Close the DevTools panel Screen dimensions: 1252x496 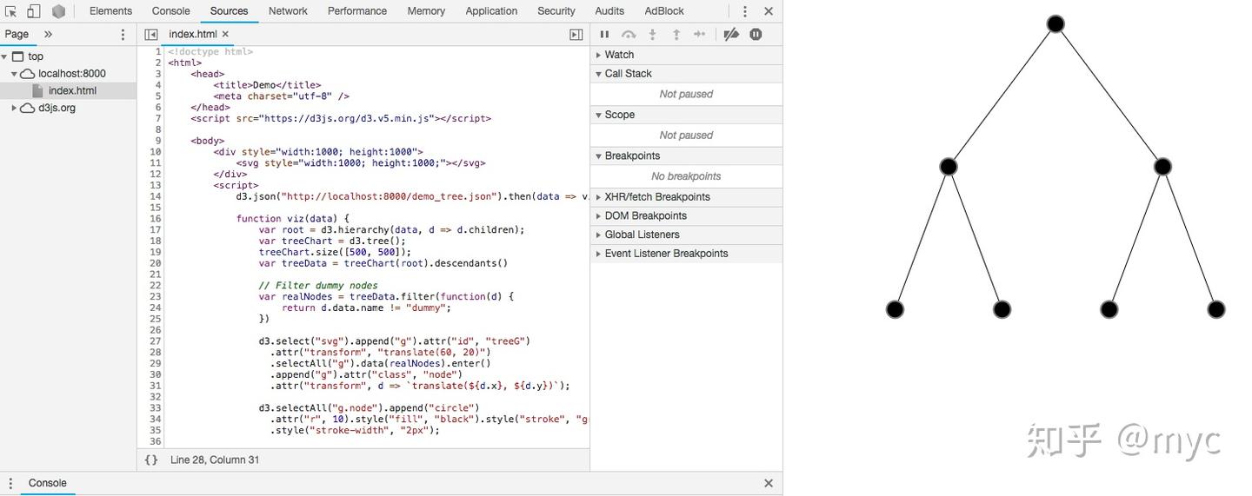(x=769, y=11)
